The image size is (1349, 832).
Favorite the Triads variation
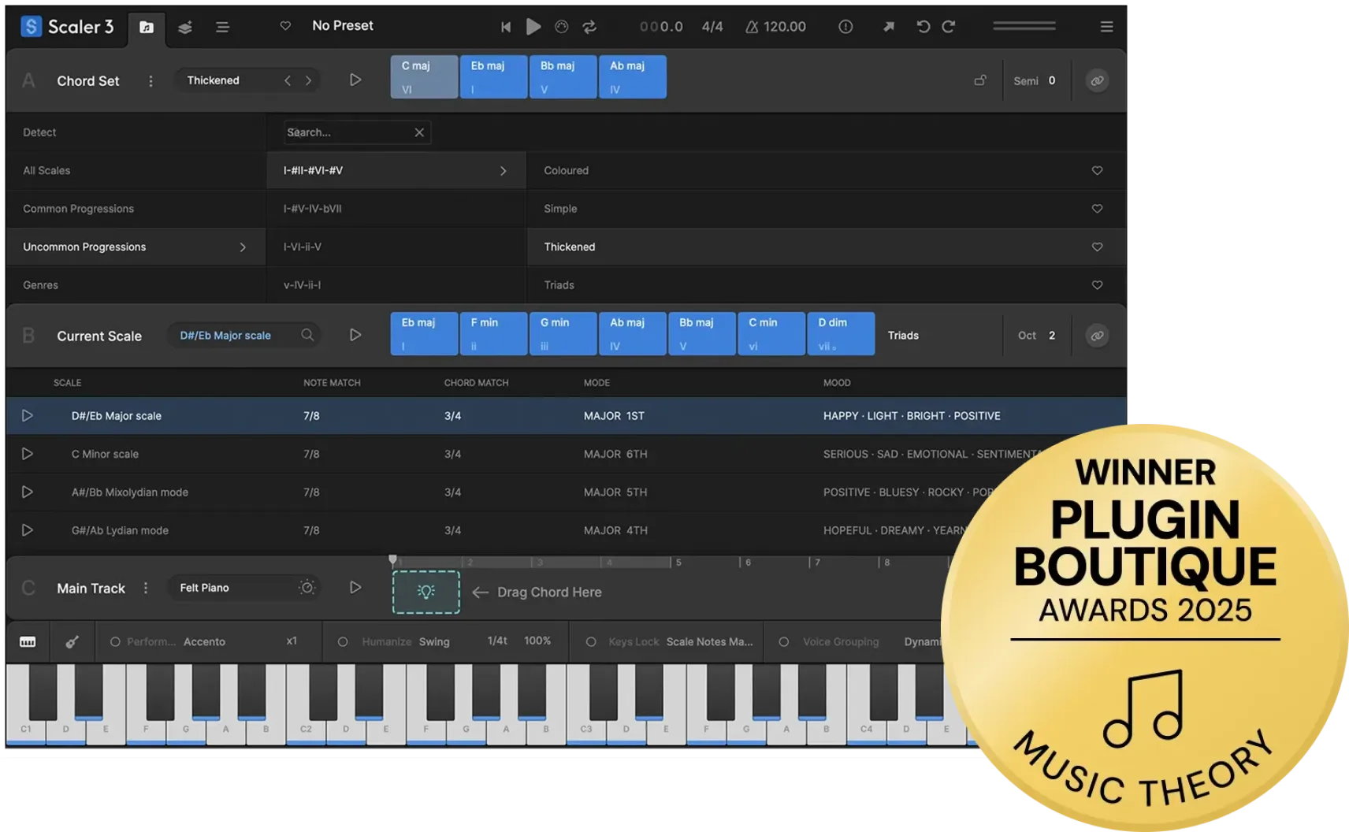[x=1097, y=285]
